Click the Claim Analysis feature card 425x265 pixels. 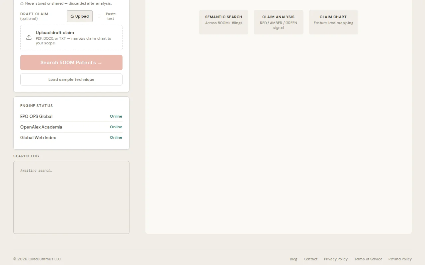click(x=279, y=22)
